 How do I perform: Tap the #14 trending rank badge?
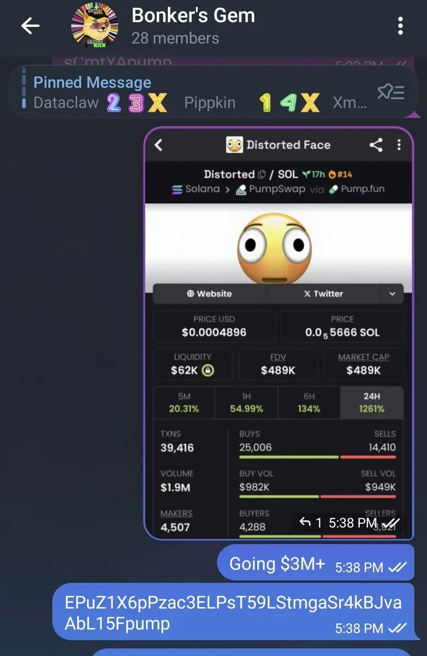pos(341,175)
